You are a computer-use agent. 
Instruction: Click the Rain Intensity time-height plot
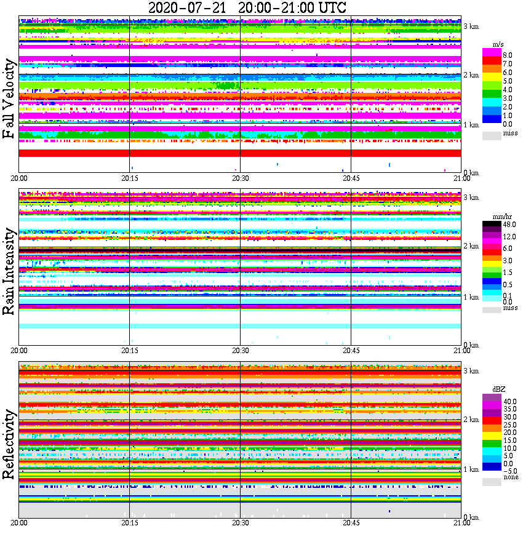[240, 267]
